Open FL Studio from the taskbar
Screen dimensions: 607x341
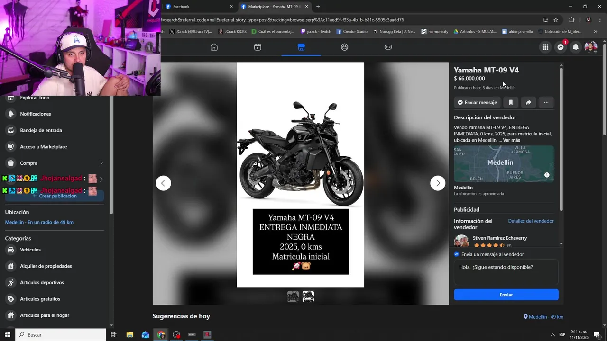coord(207,335)
